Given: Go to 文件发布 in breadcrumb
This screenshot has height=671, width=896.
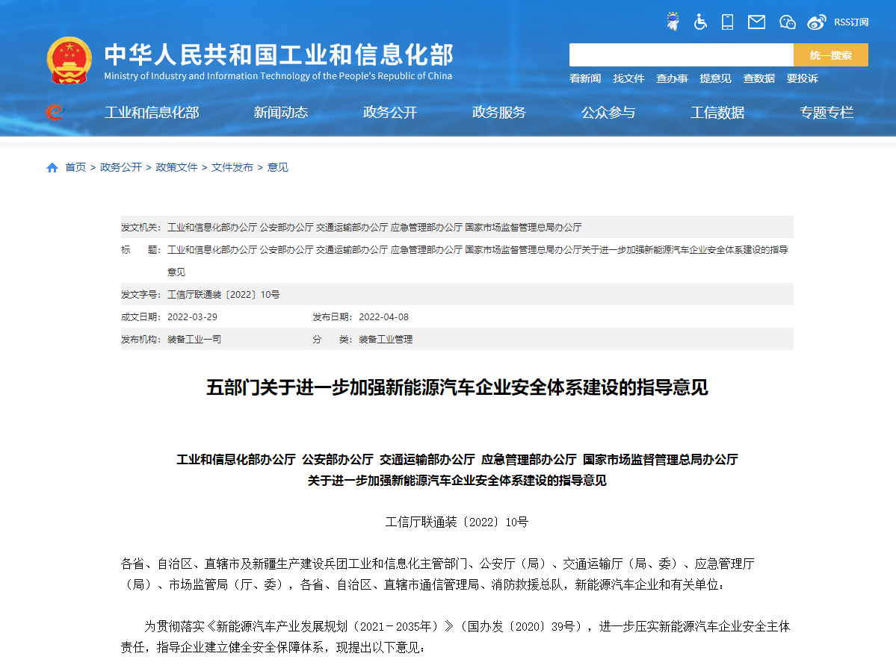Looking at the screenshot, I should 232,167.
